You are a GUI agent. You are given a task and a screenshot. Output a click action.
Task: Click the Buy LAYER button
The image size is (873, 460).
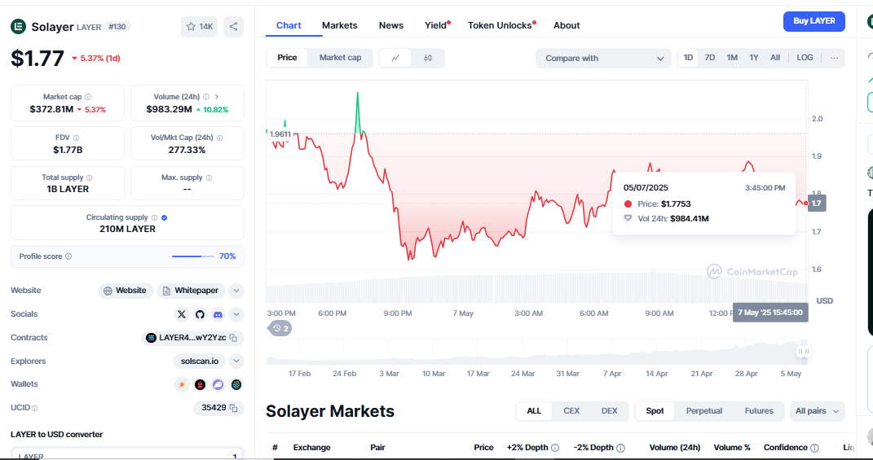pos(814,21)
